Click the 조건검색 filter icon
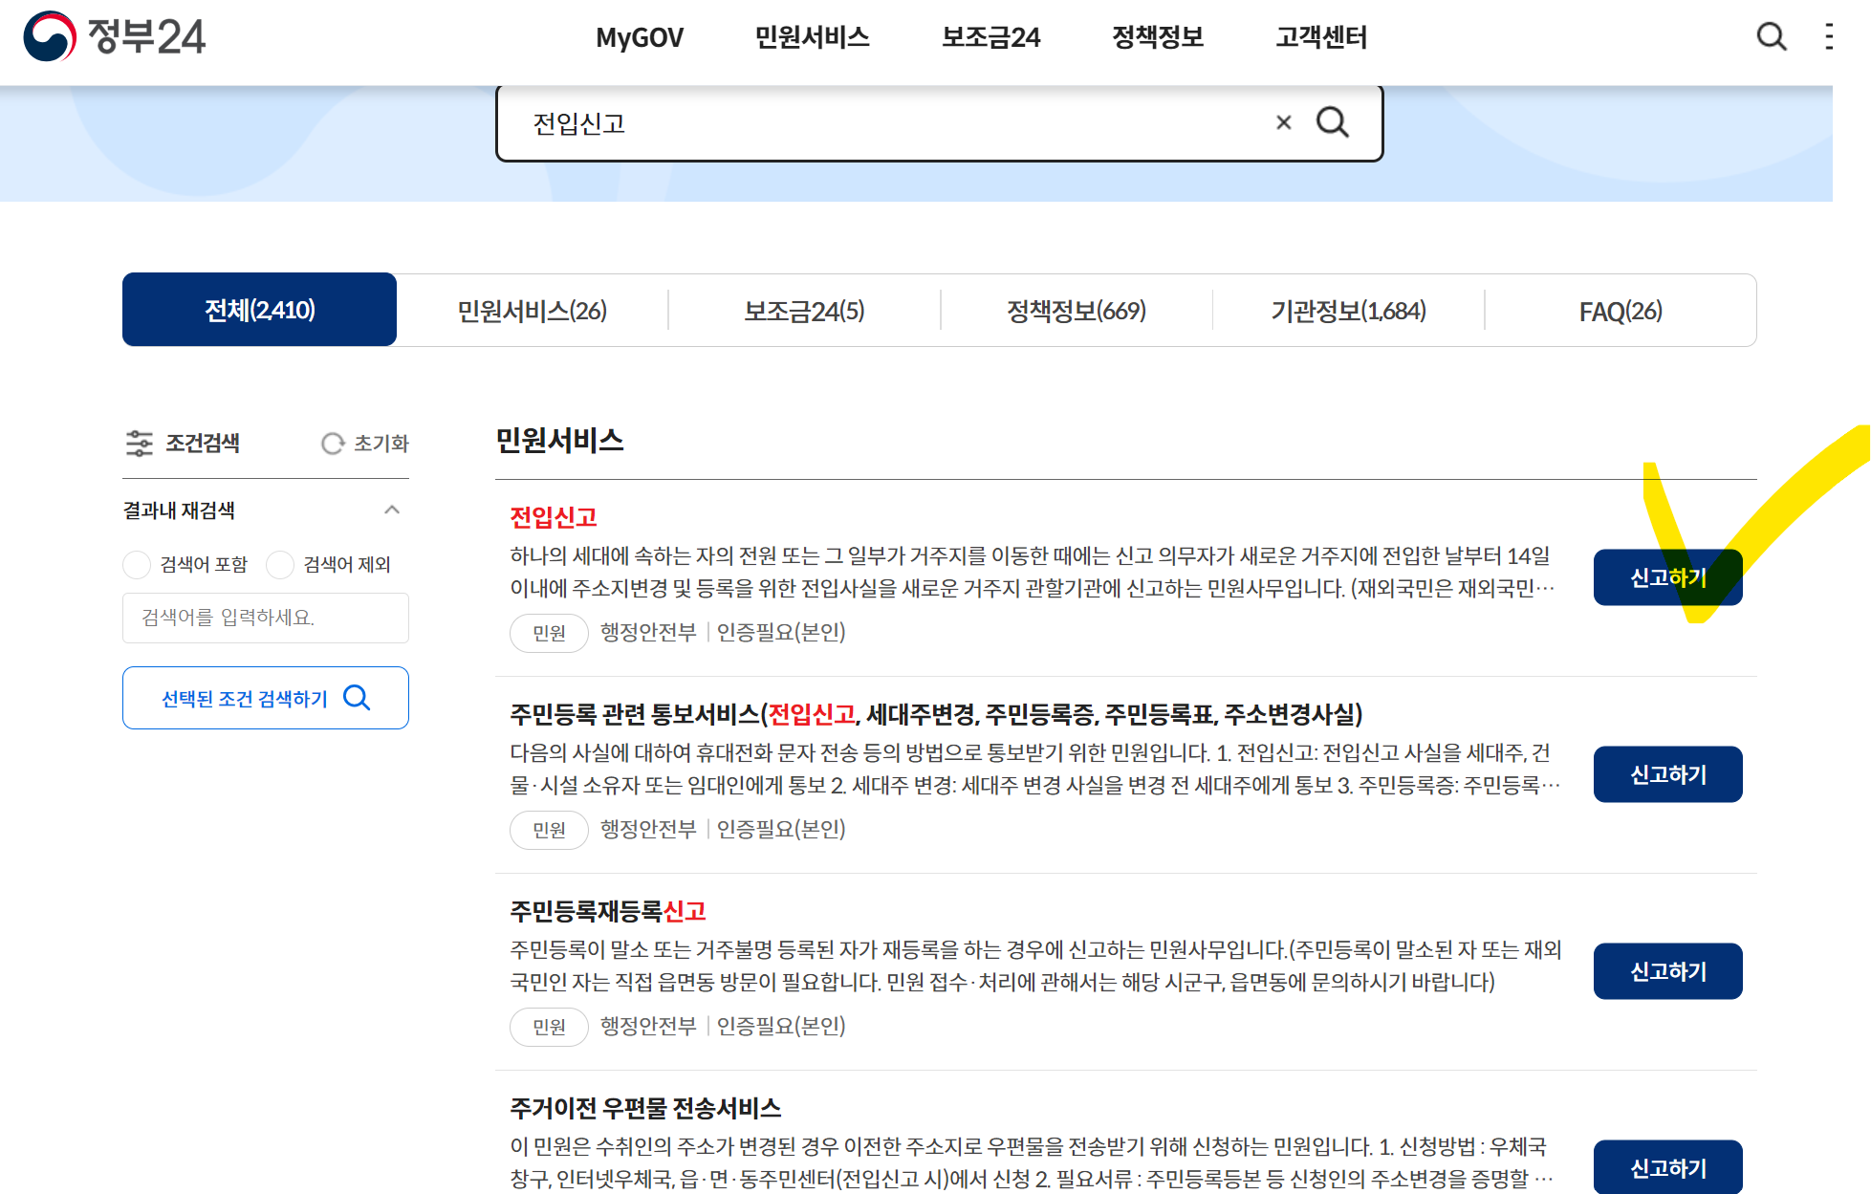The image size is (1871, 1194). tap(139, 443)
